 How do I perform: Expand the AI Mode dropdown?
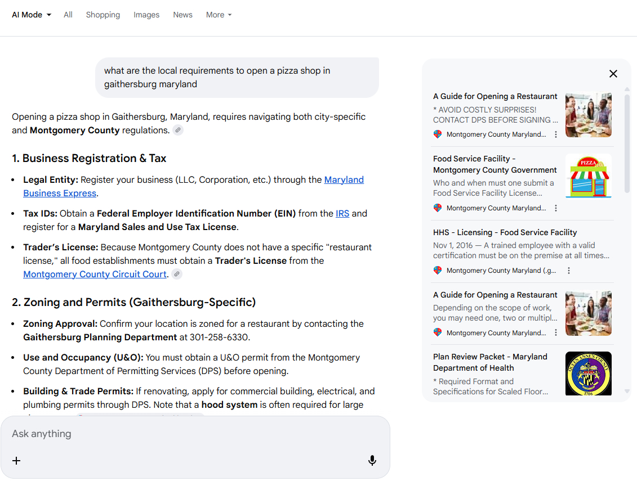point(32,15)
